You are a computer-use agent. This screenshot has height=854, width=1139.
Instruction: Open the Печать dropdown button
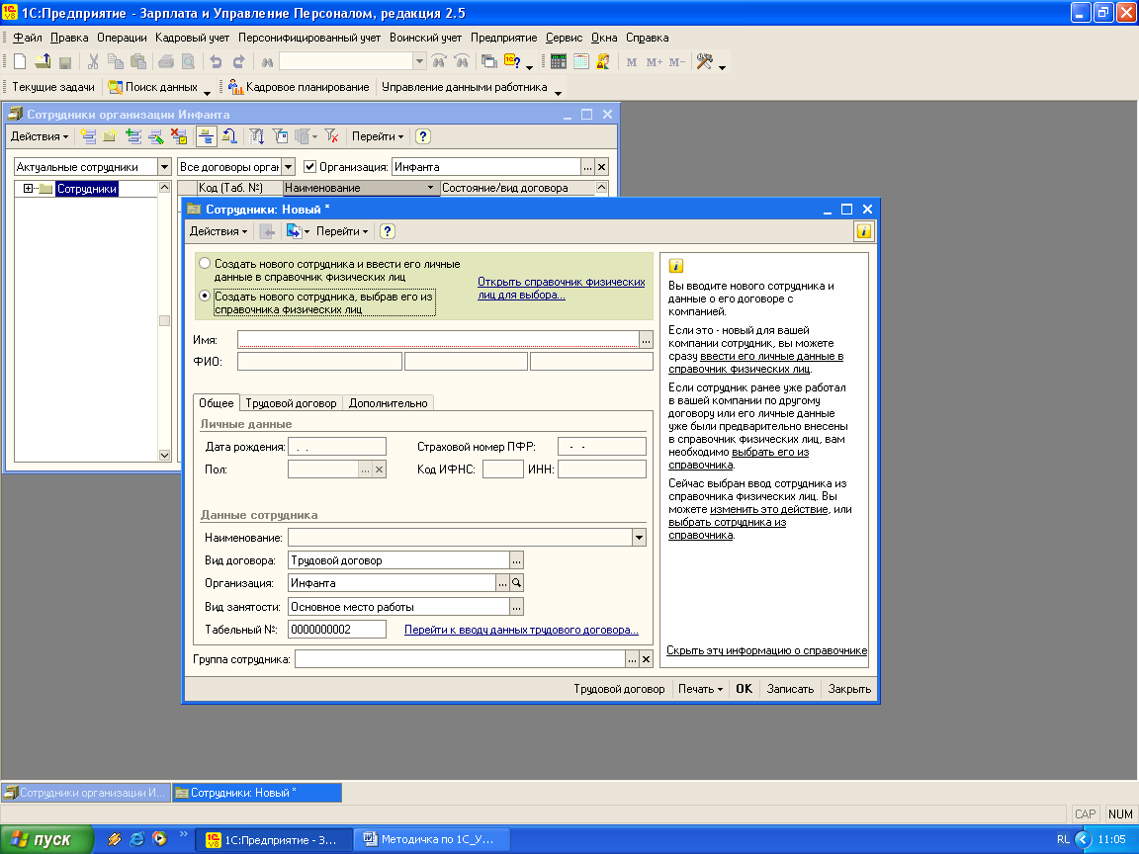[700, 688]
